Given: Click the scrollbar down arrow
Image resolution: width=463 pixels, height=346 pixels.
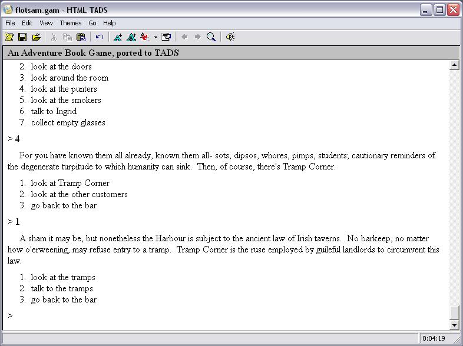Looking at the screenshot, I should (454, 325).
